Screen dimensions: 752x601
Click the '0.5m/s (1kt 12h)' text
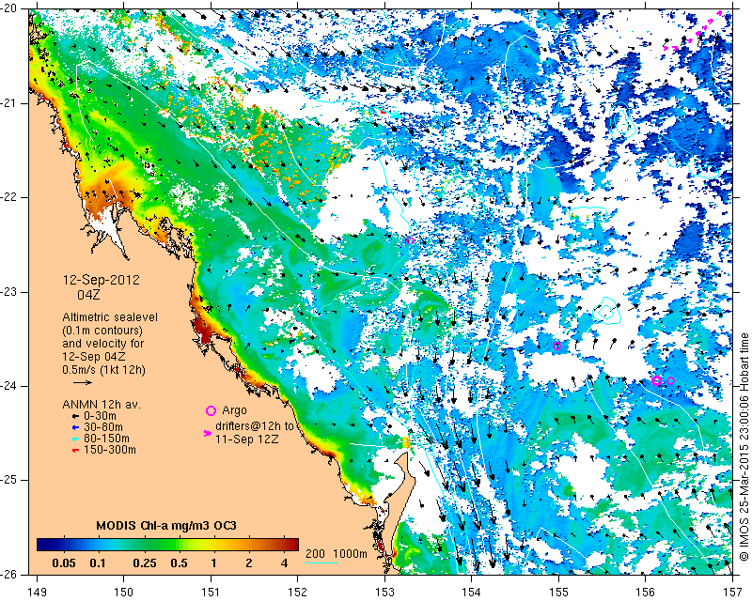(x=103, y=370)
